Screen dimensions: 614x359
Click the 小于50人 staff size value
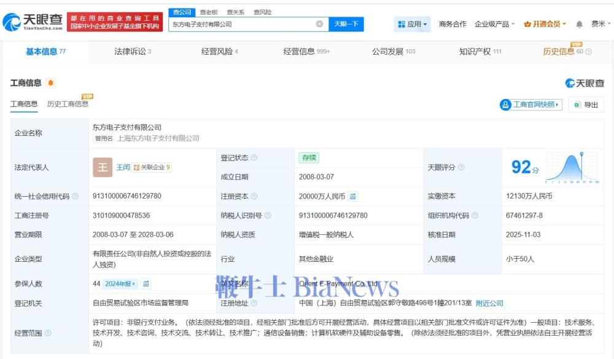[520, 259]
